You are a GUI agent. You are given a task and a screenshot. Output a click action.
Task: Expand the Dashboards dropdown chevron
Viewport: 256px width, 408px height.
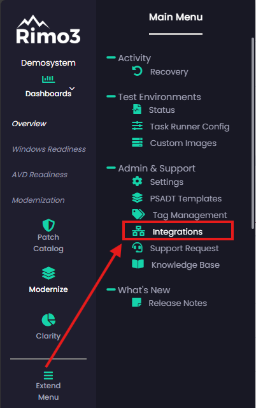pos(72,89)
